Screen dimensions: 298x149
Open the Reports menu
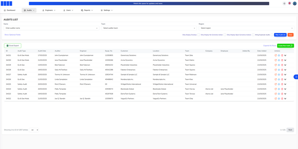point(87,10)
